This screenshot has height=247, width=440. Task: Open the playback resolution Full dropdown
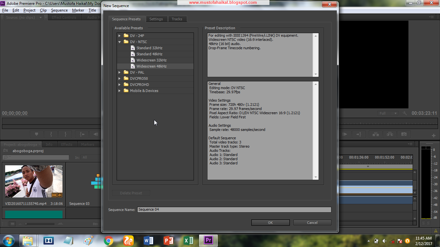click(388, 113)
